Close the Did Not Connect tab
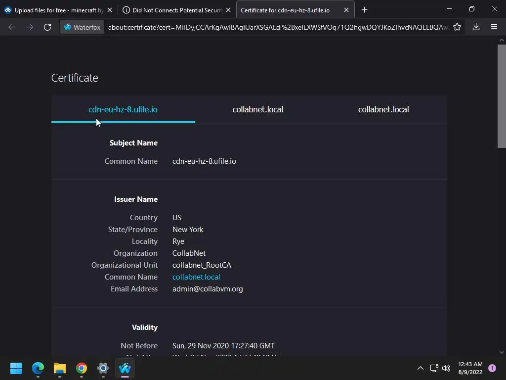The image size is (506, 380). [x=228, y=10]
